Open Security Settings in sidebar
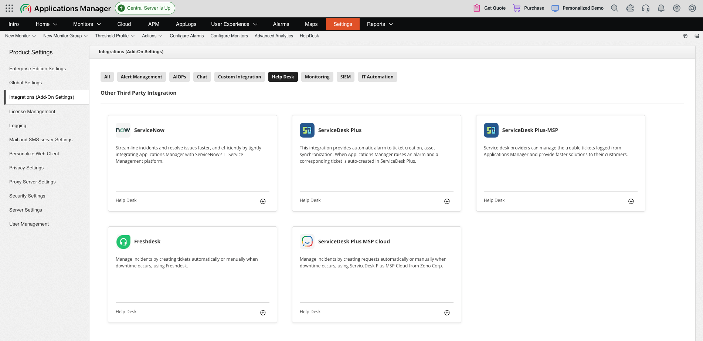The width and height of the screenshot is (703, 341). (x=27, y=196)
